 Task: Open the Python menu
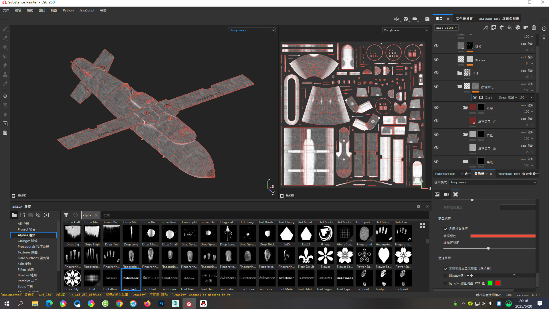tap(68, 10)
